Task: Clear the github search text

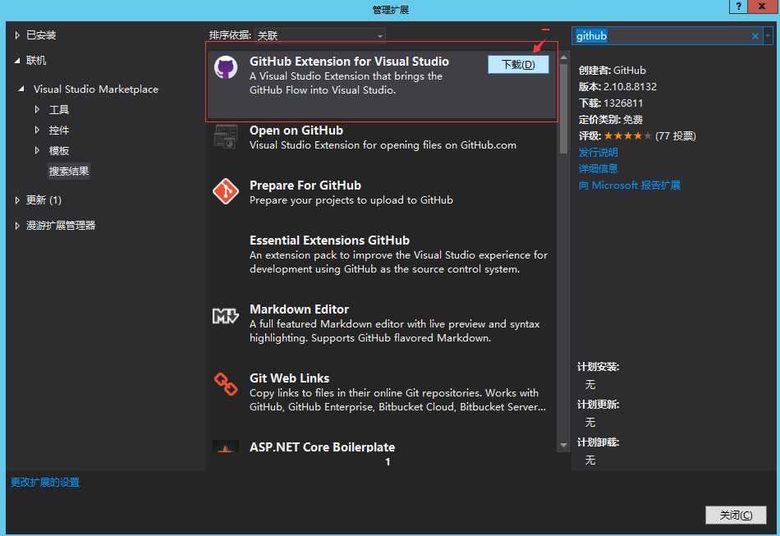Action: [x=755, y=36]
